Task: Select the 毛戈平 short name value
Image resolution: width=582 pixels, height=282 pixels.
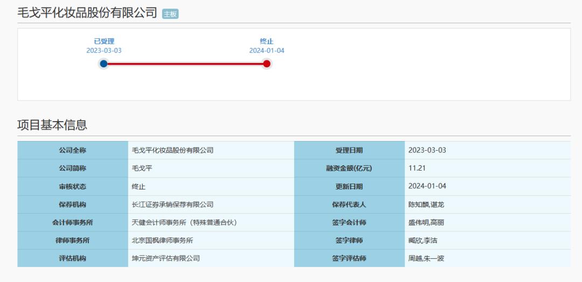Action: click(142, 168)
